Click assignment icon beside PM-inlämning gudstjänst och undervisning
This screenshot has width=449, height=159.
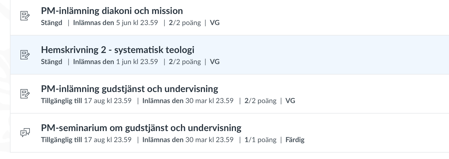coord(25,94)
